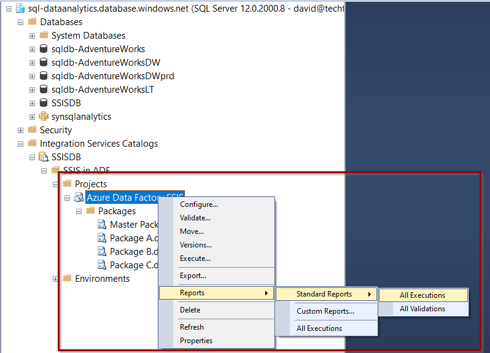Select the Integration Services Catalogs label
This screenshot has height=353, width=490.
click(99, 144)
